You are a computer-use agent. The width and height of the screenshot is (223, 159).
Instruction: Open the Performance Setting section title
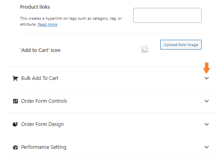tap(44, 147)
